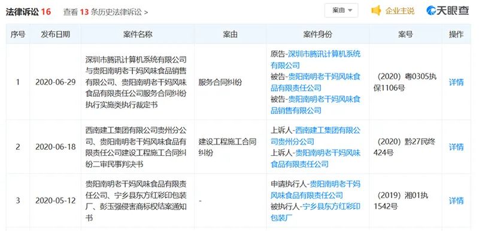The height and width of the screenshot is (231, 479).
Task: Click 被执行人 宁乡县东方红彩印包装厂 link
Action: [x=316, y=212]
